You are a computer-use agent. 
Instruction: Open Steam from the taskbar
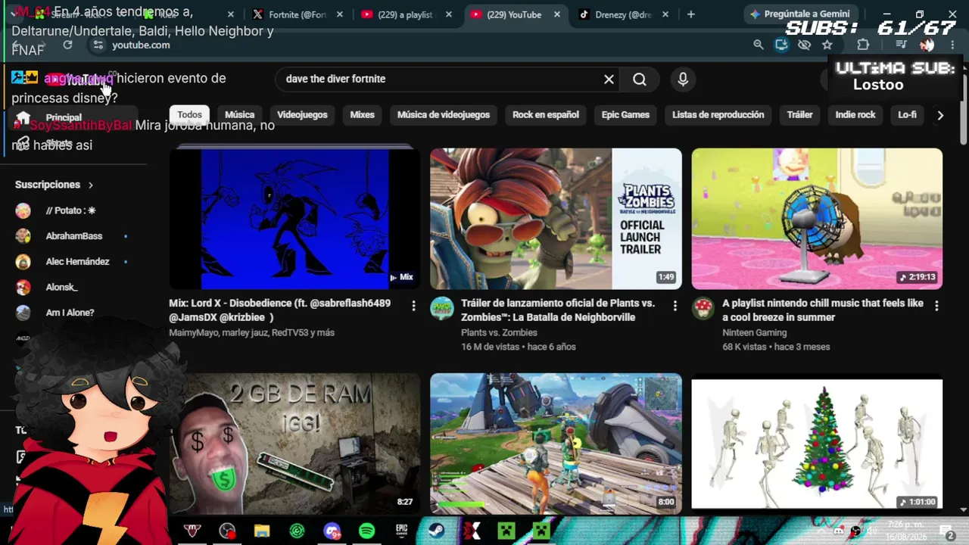click(x=436, y=531)
